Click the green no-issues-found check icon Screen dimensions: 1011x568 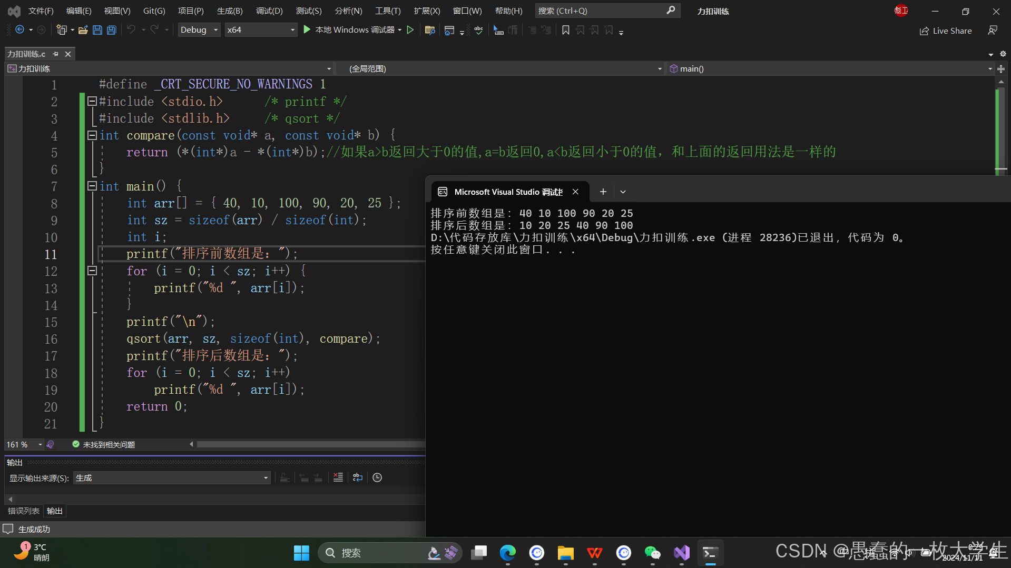pyautogui.click(x=76, y=445)
